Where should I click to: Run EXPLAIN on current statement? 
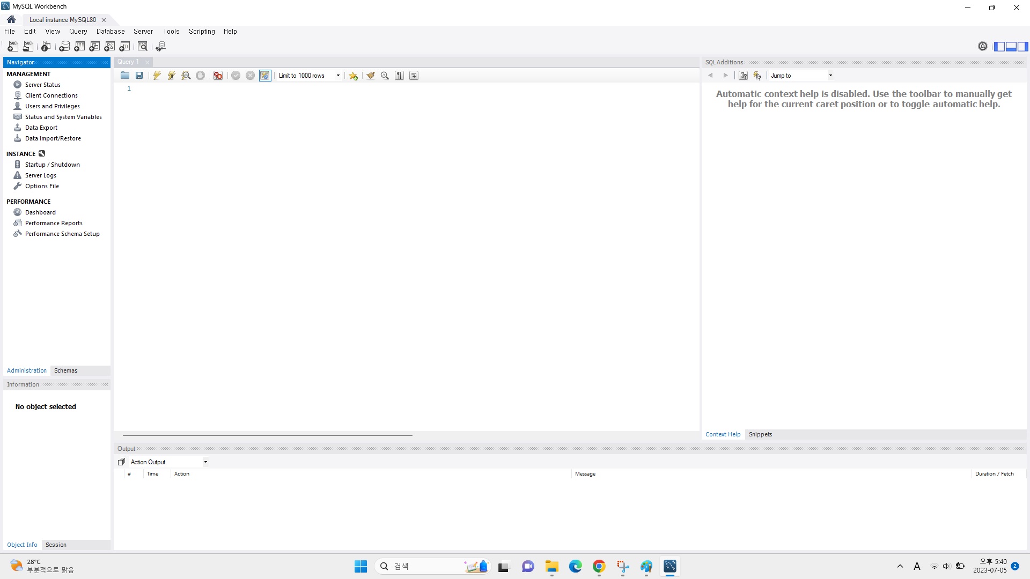(x=186, y=76)
